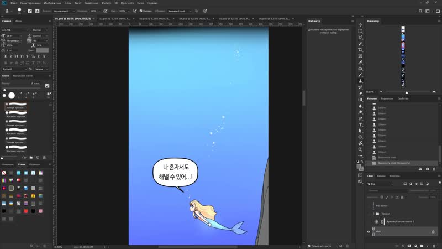Delete layer with Layers panel trash icon

tap(434, 246)
